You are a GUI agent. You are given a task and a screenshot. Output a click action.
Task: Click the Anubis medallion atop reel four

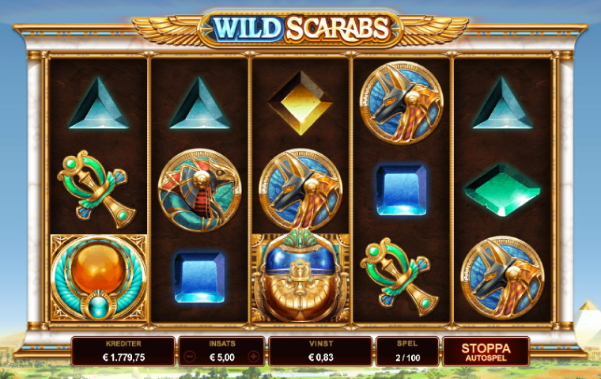pos(401,103)
